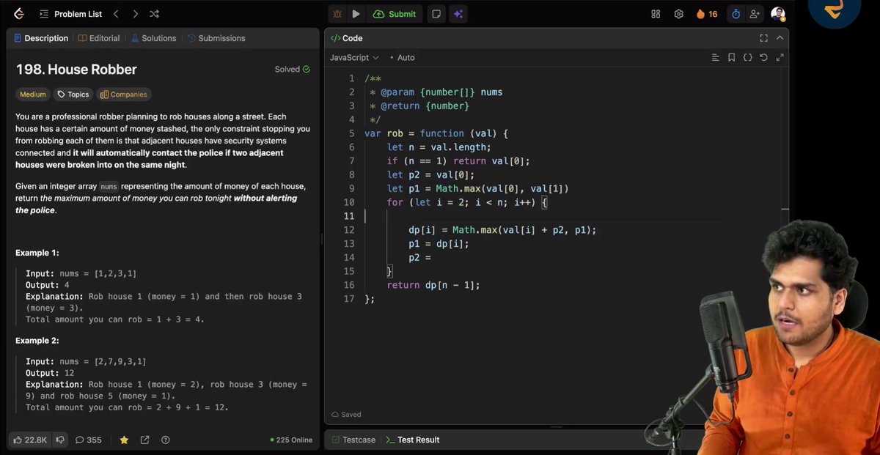Image resolution: width=880 pixels, height=455 pixels.
Task: Pick a random problem shuffle icon
Action: (155, 14)
